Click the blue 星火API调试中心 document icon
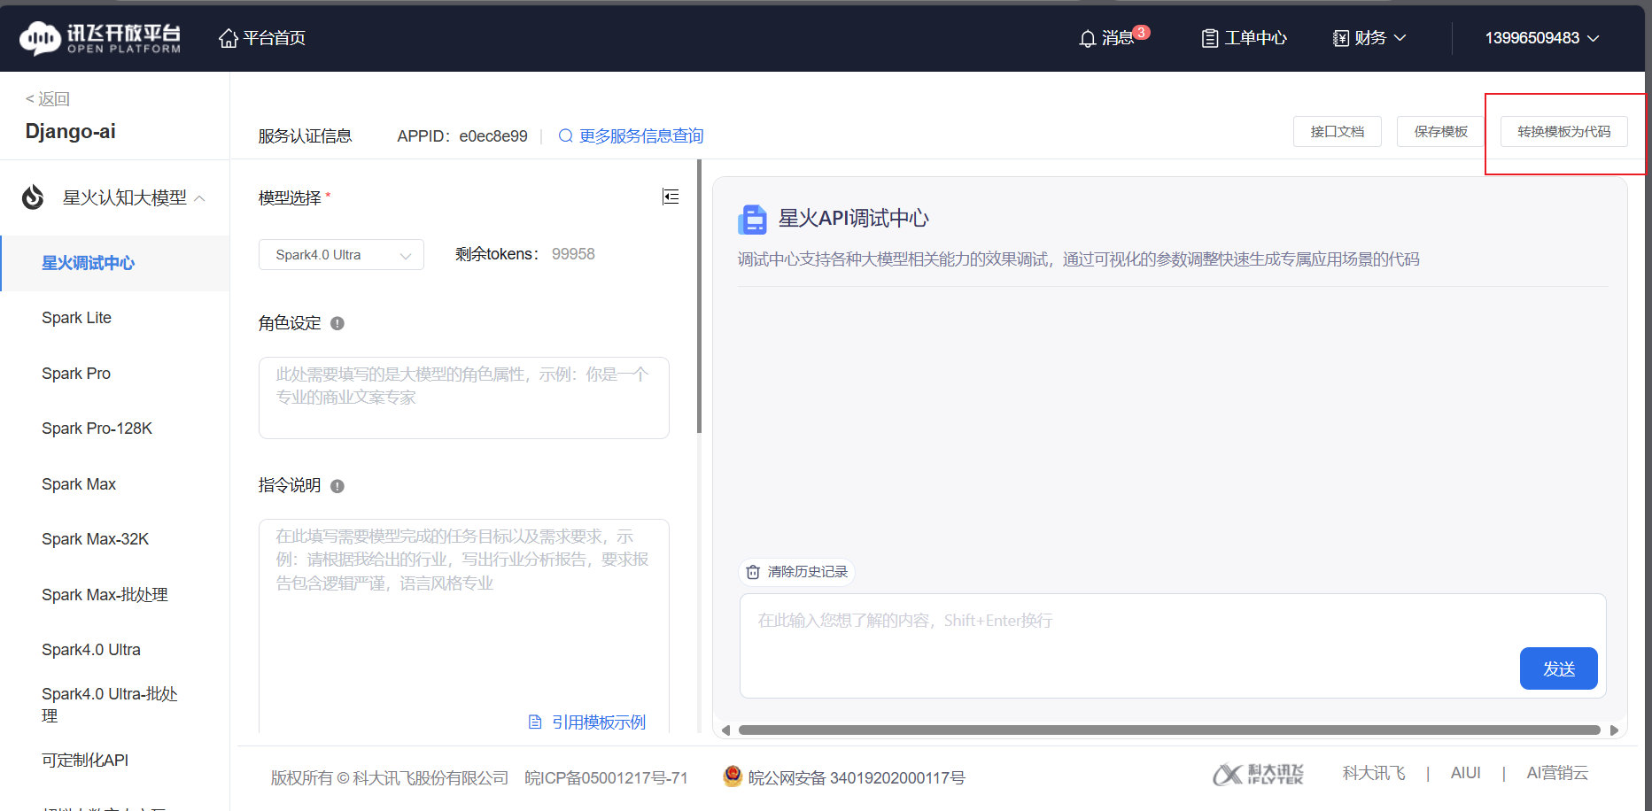This screenshot has width=1652, height=811. pyautogui.click(x=753, y=219)
